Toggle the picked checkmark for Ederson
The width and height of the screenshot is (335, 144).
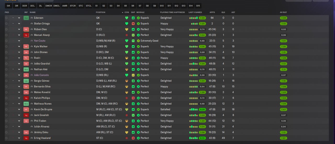tap(7, 18)
